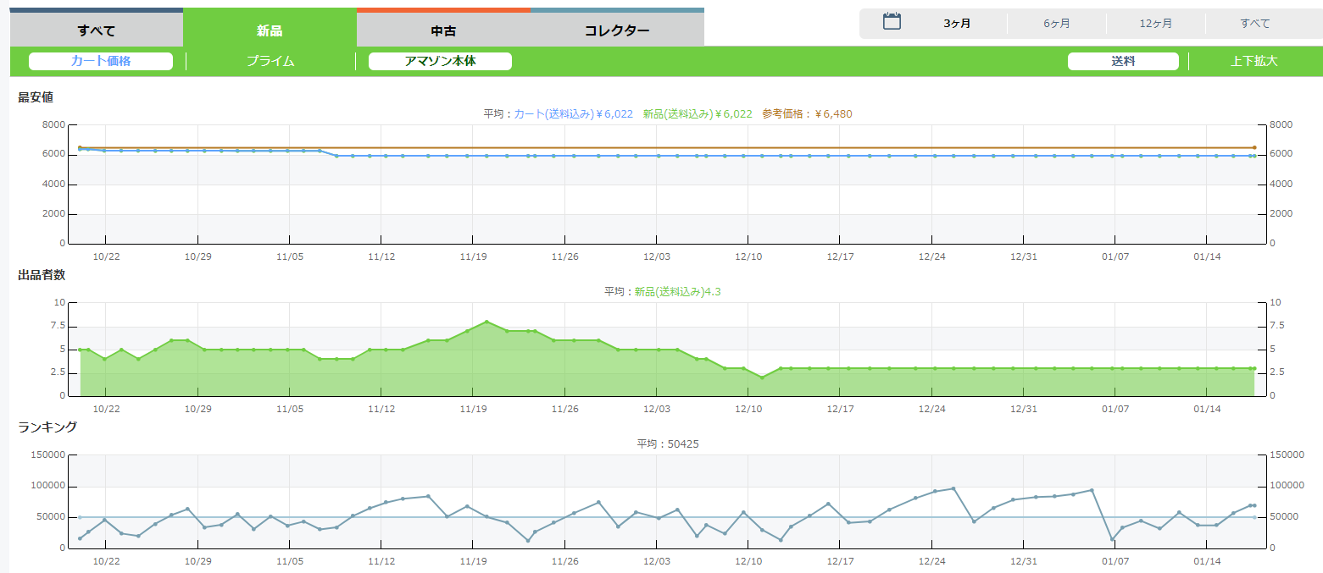1323x573 pixels.
Task: Click the 参考価格 ¥6,480 legend label
Action: (806, 113)
